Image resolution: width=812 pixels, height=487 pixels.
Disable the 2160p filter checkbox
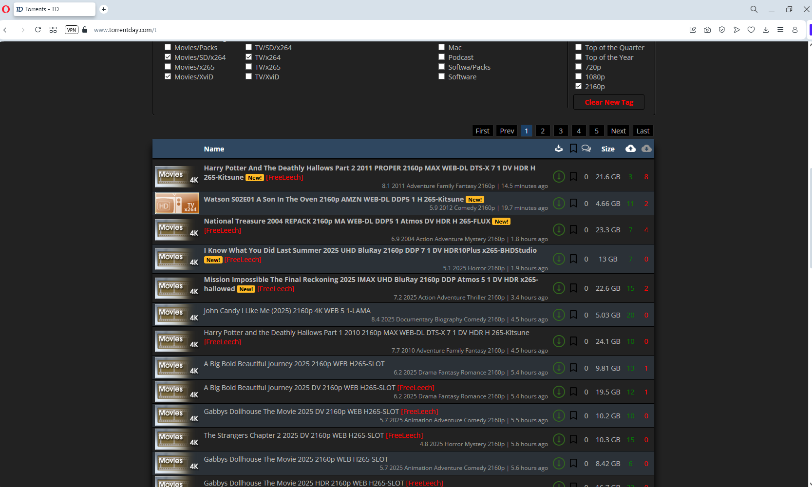coord(579,86)
